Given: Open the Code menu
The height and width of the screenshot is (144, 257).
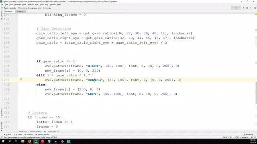Looking at the screenshot, I should [x=24, y=4].
